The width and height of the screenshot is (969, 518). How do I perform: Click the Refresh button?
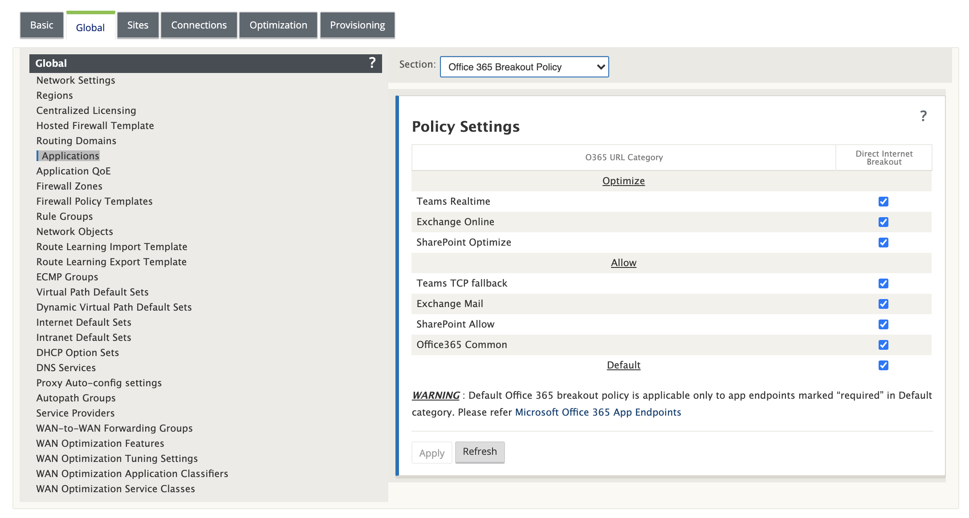tap(480, 452)
